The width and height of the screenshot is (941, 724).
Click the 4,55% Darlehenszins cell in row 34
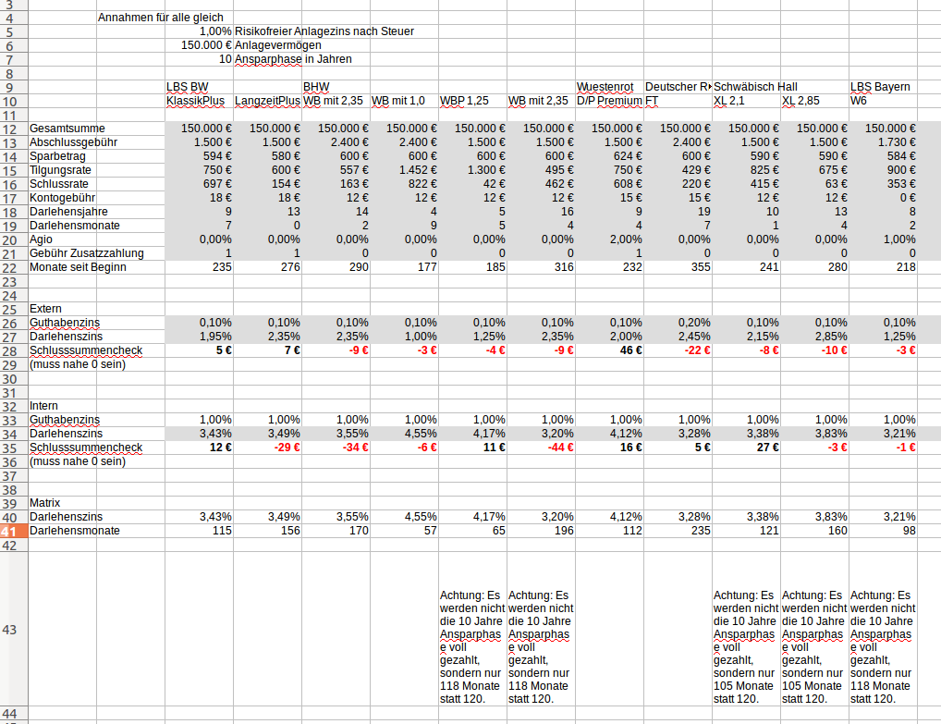(405, 434)
